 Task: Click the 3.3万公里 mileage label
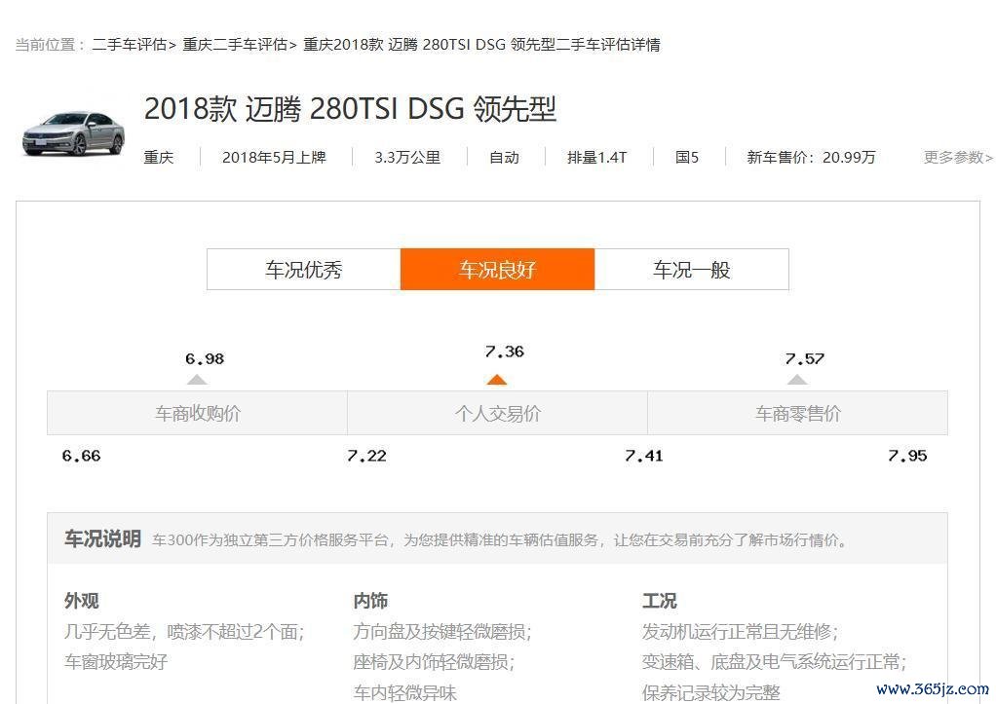point(407,157)
